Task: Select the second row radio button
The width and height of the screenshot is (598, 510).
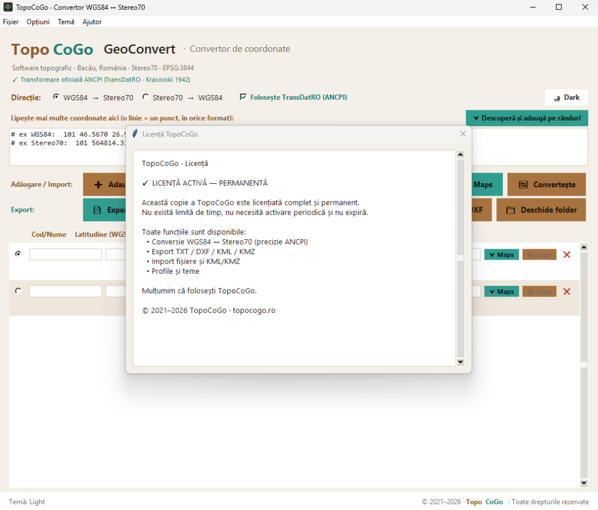Action: point(18,291)
